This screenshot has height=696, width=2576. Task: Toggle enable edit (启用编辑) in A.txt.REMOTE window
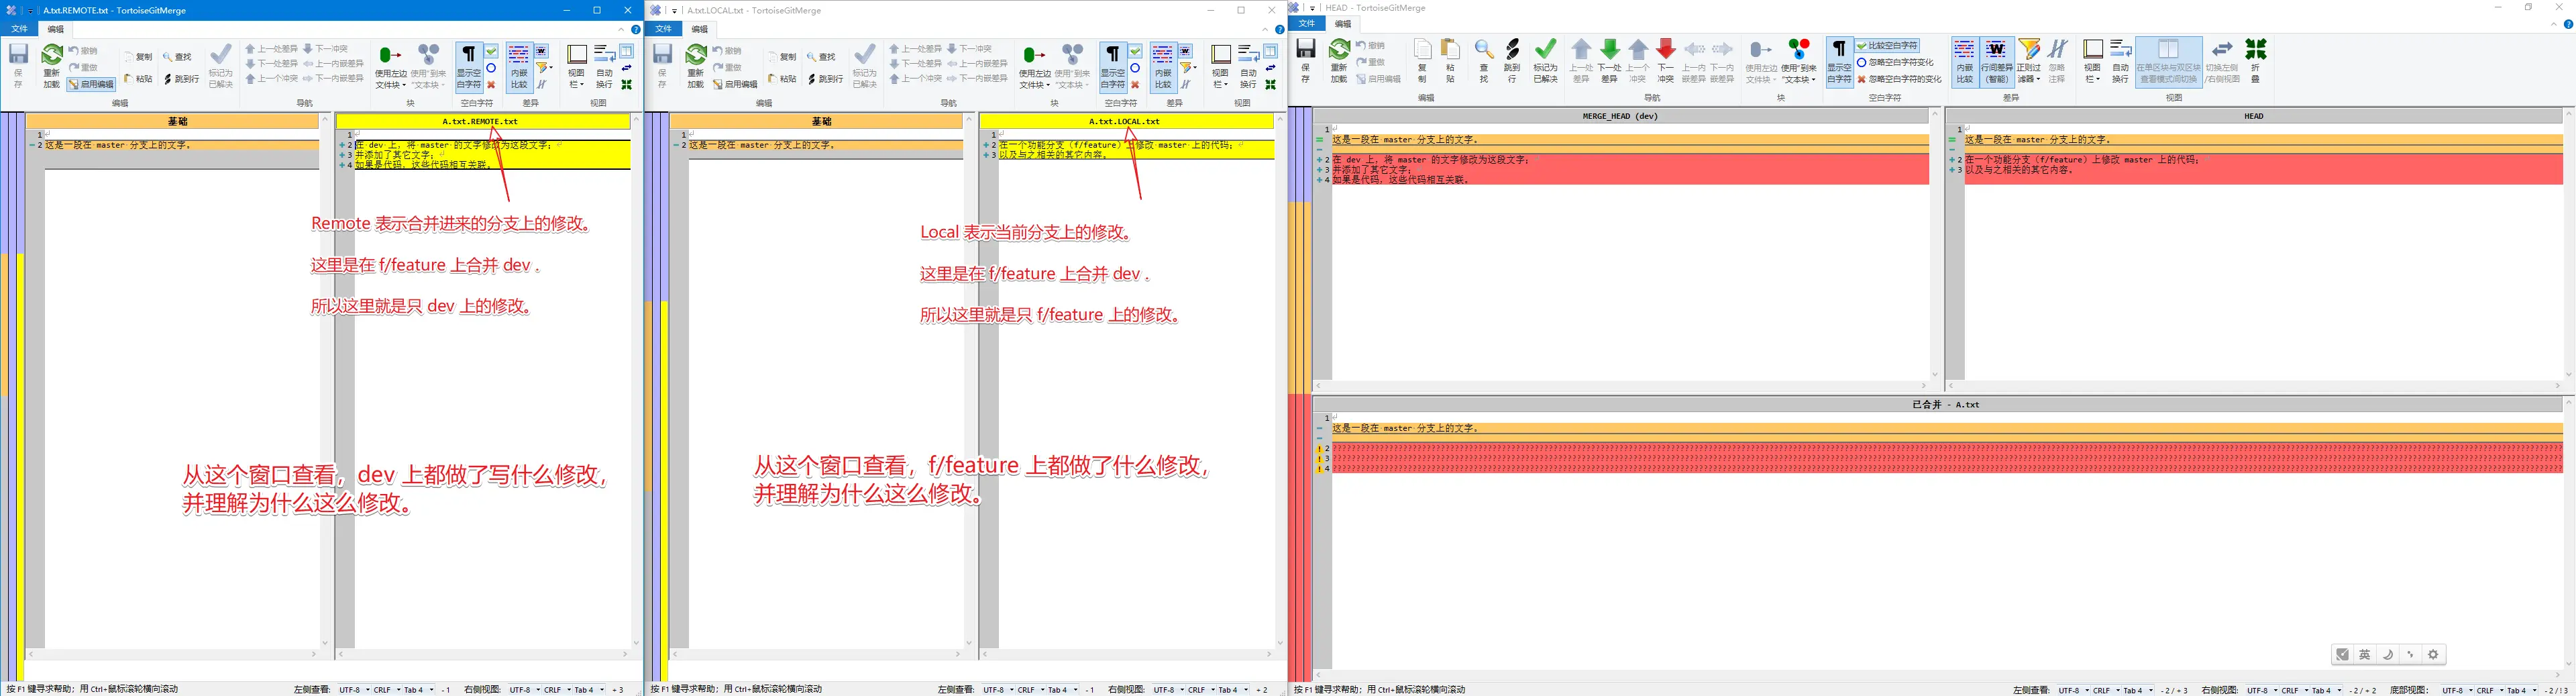click(91, 84)
